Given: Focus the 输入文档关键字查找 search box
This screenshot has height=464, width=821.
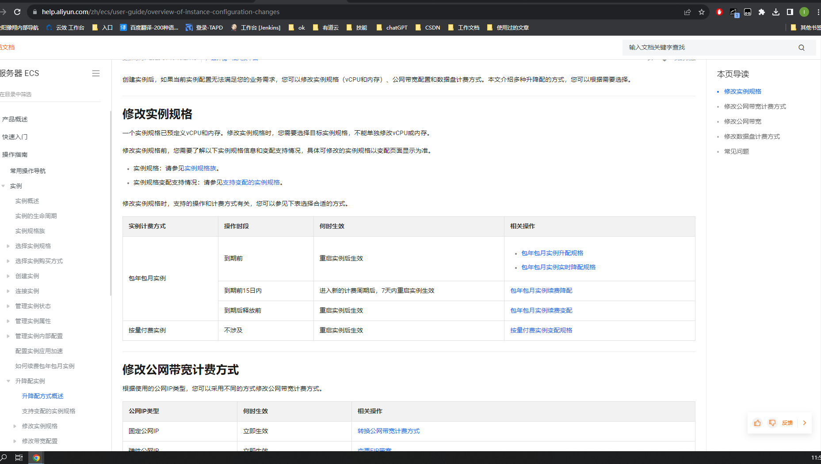Looking at the screenshot, I should click(x=710, y=48).
